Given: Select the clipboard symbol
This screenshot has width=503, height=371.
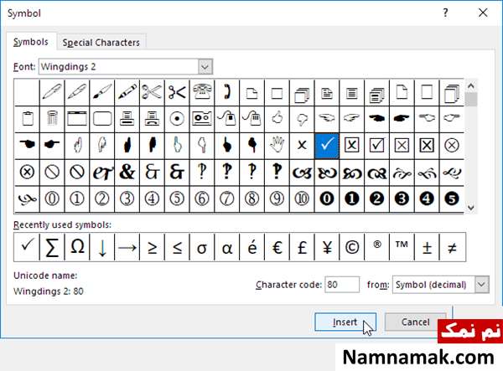Looking at the screenshot, I should (x=28, y=119).
